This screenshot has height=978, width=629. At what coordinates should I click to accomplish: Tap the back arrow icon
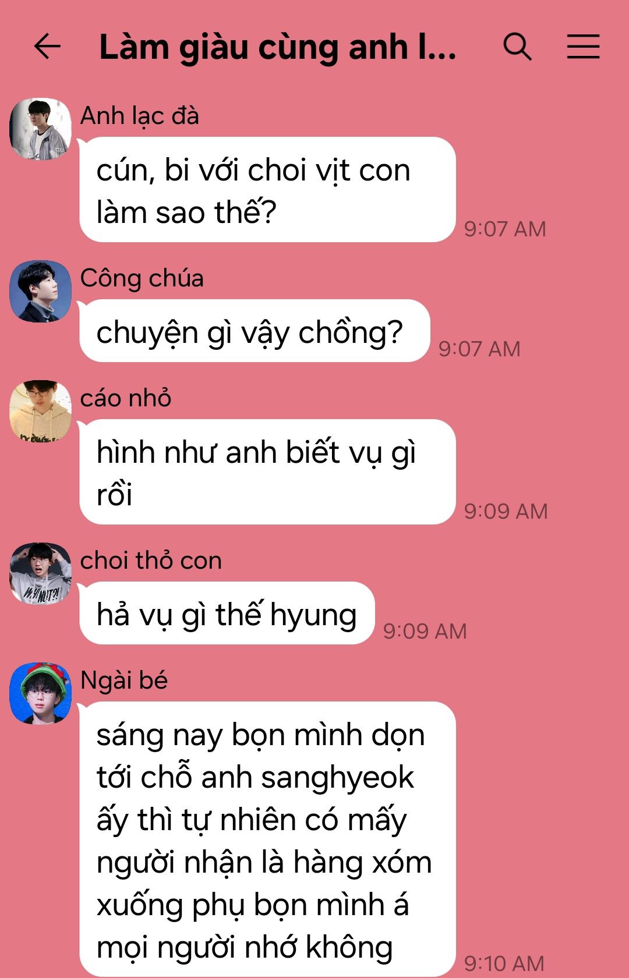tap(47, 47)
